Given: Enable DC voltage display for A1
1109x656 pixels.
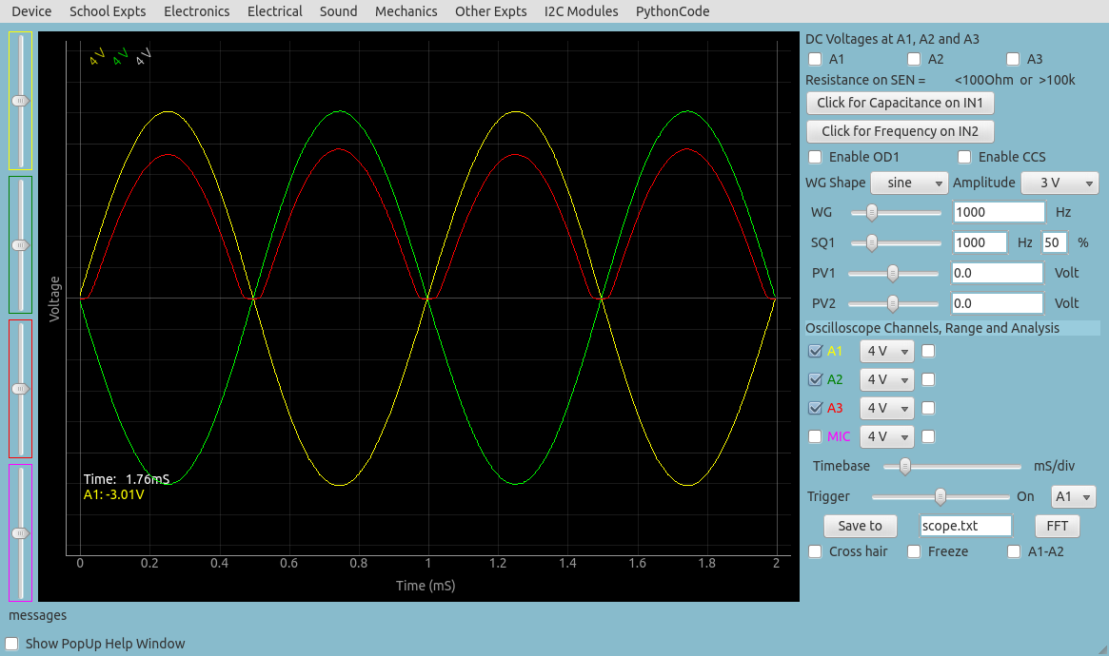Looking at the screenshot, I should (815, 59).
